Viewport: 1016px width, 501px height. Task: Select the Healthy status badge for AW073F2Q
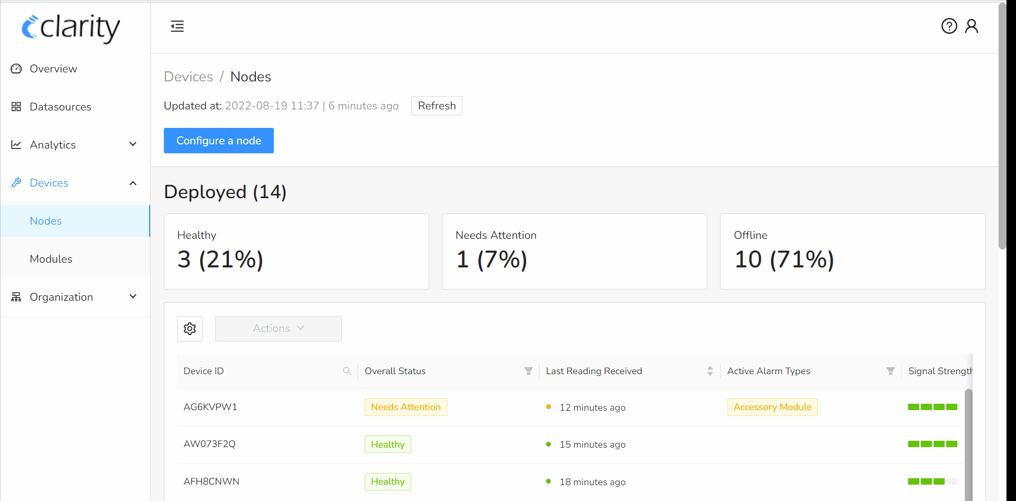point(387,444)
